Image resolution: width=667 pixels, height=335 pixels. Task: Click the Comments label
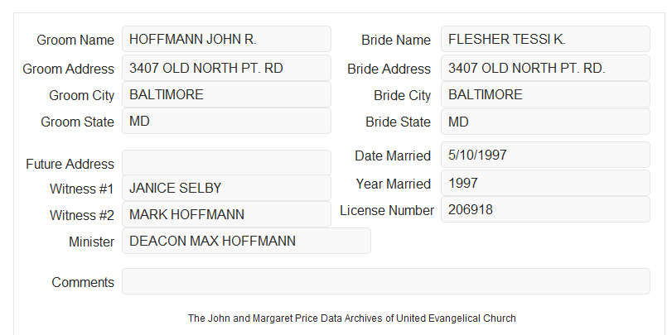[x=83, y=282]
